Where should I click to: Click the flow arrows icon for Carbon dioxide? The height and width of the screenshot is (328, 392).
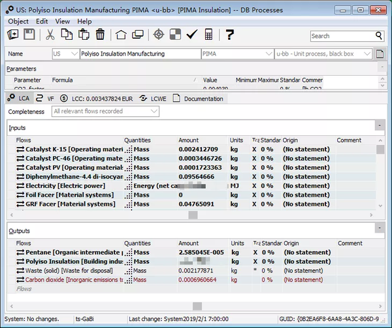click(20, 280)
